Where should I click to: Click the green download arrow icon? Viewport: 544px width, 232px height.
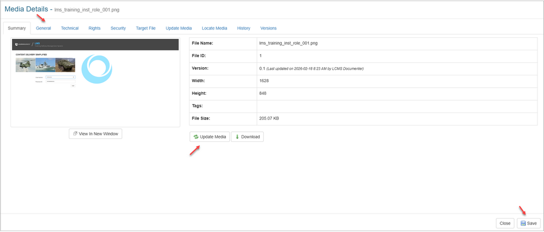tap(237, 137)
